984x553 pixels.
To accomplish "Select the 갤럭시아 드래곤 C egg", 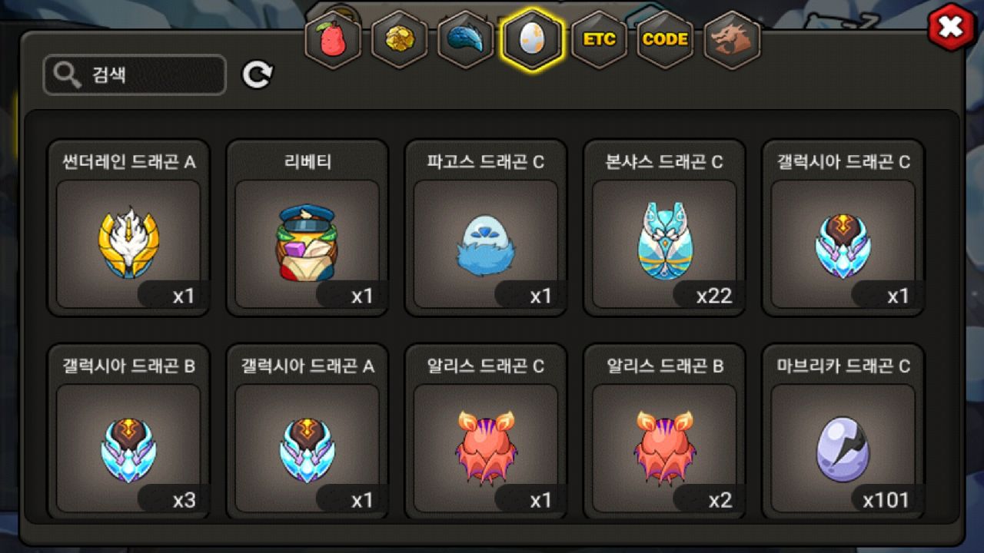I will click(x=843, y=227).
